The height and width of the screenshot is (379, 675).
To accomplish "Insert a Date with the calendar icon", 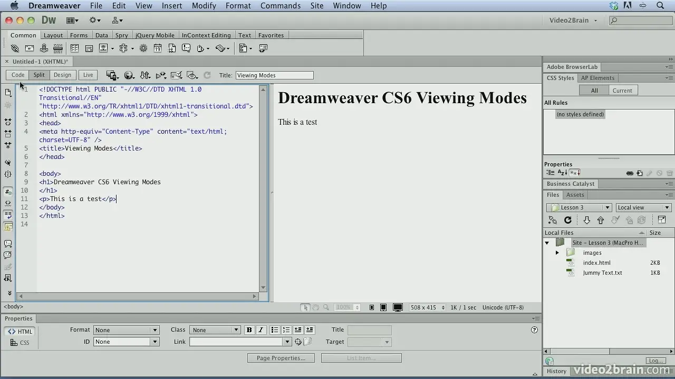I will tap(158, 48).
